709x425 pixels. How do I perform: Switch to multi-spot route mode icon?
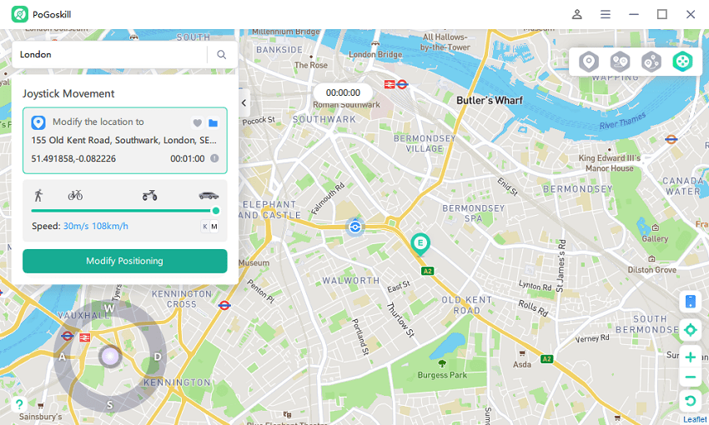pyautogui.click(x=651, y=62)
